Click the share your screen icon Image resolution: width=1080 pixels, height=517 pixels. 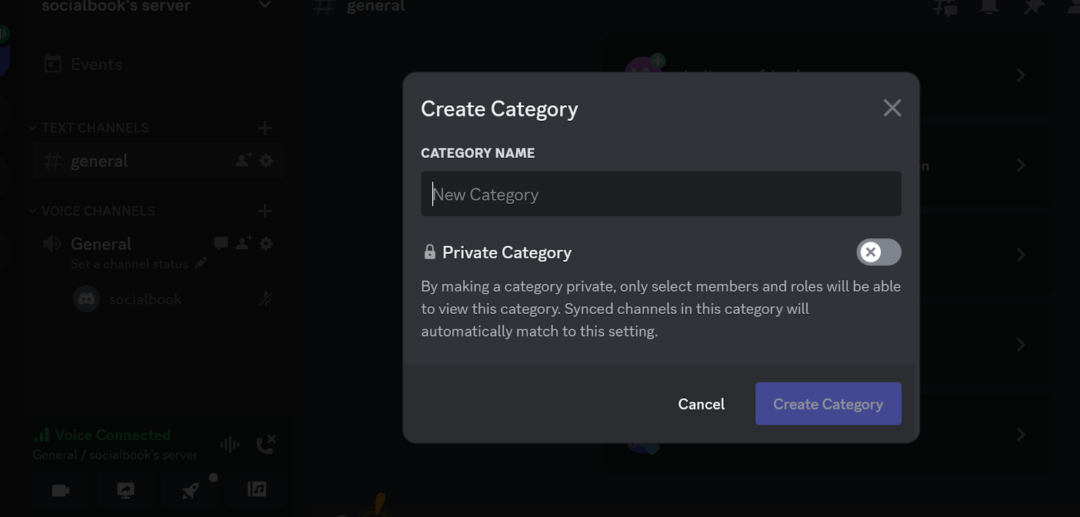coord(126,490)
